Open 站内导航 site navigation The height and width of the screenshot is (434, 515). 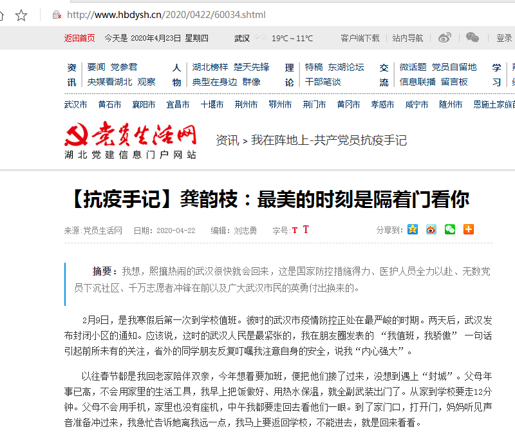click(x=407, y=38)
